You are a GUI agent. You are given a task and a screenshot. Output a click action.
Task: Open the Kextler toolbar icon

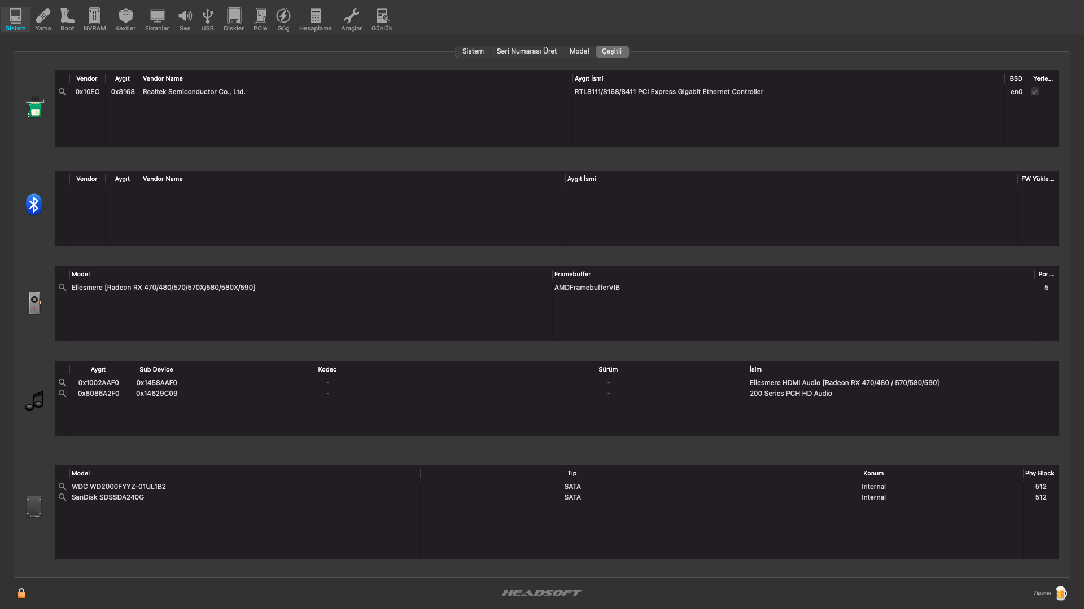pos(125,19)
